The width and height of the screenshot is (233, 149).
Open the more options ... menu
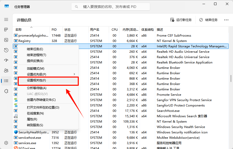[226, 20]
